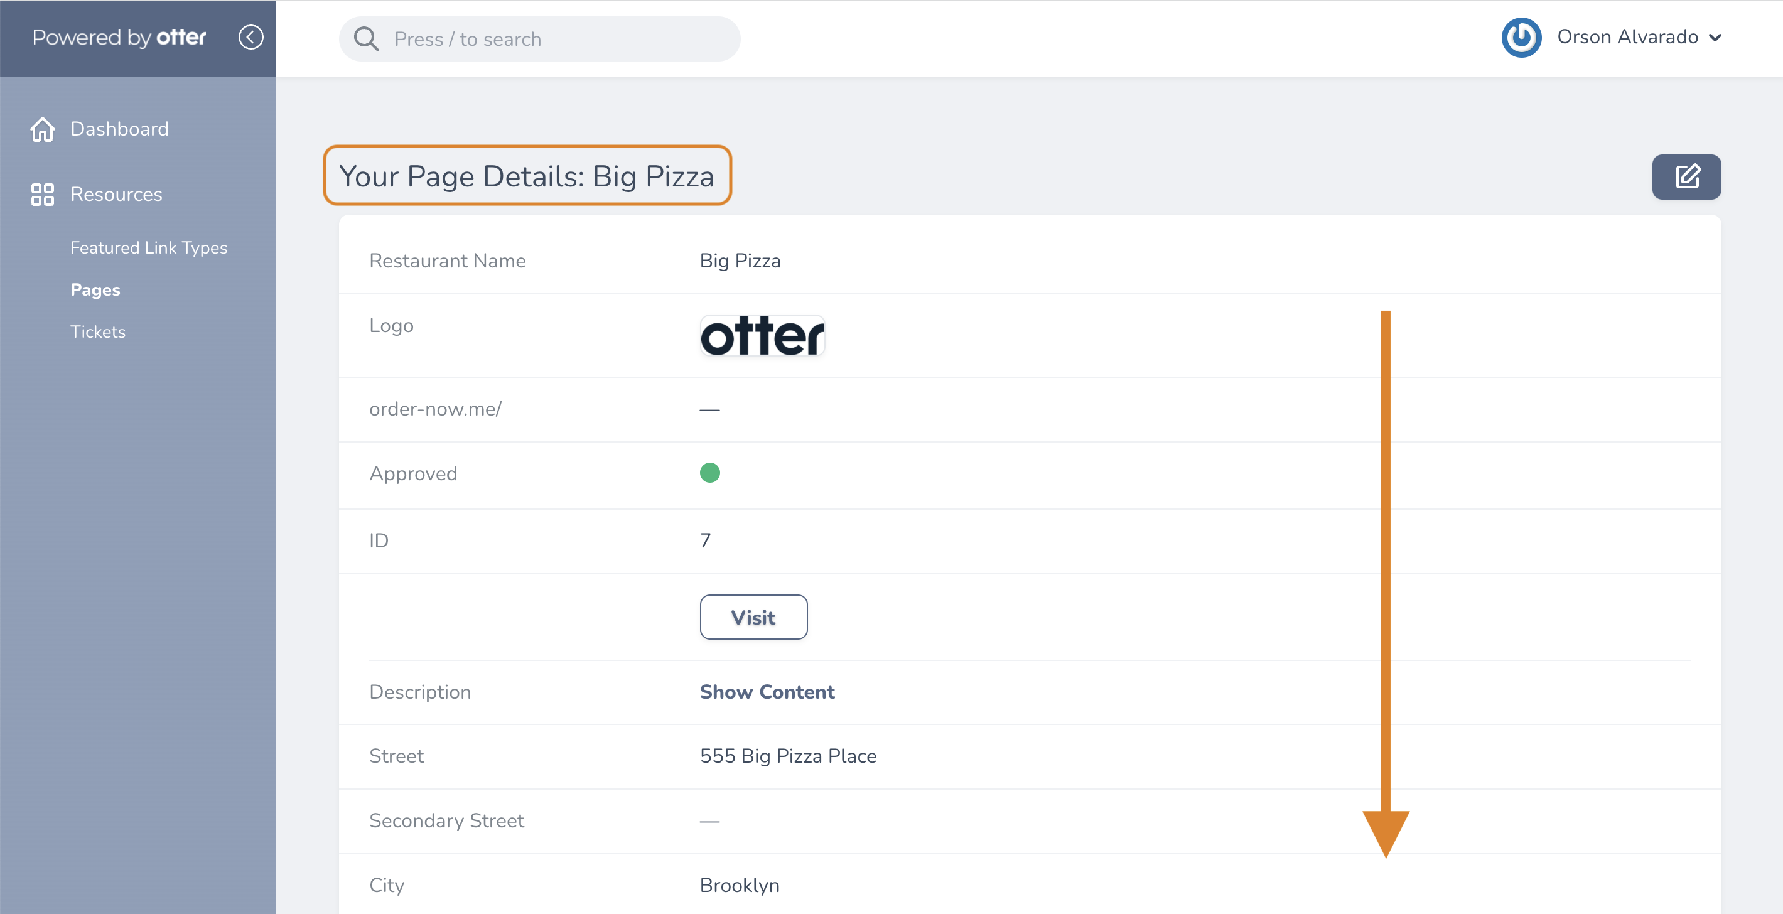Click the Show Content link

click(767, 692)
